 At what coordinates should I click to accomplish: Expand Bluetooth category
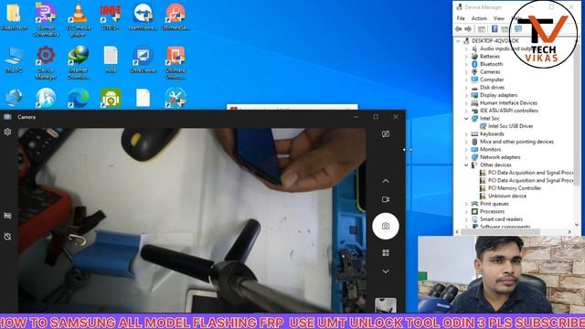pyautogui.click(x=466, y=64)
